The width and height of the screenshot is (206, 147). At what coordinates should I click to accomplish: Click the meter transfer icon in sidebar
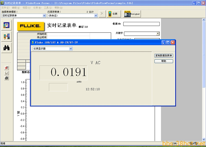[x=7, y=36]
